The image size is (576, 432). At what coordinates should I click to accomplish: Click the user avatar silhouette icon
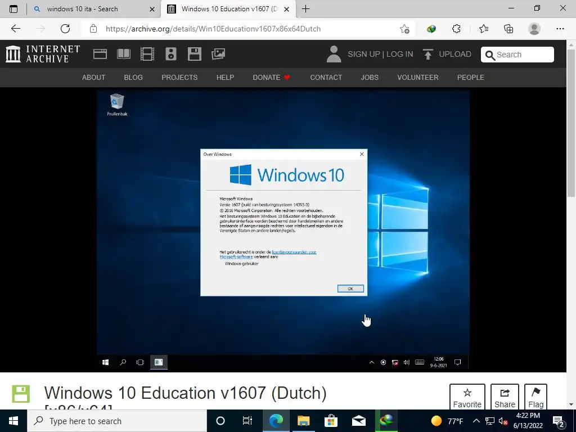(334, 54)
